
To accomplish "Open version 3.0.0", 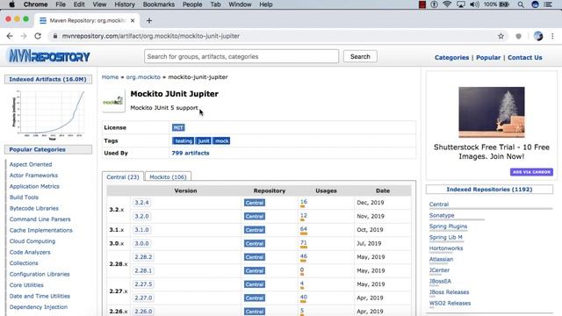I will [x=141, y=243].
